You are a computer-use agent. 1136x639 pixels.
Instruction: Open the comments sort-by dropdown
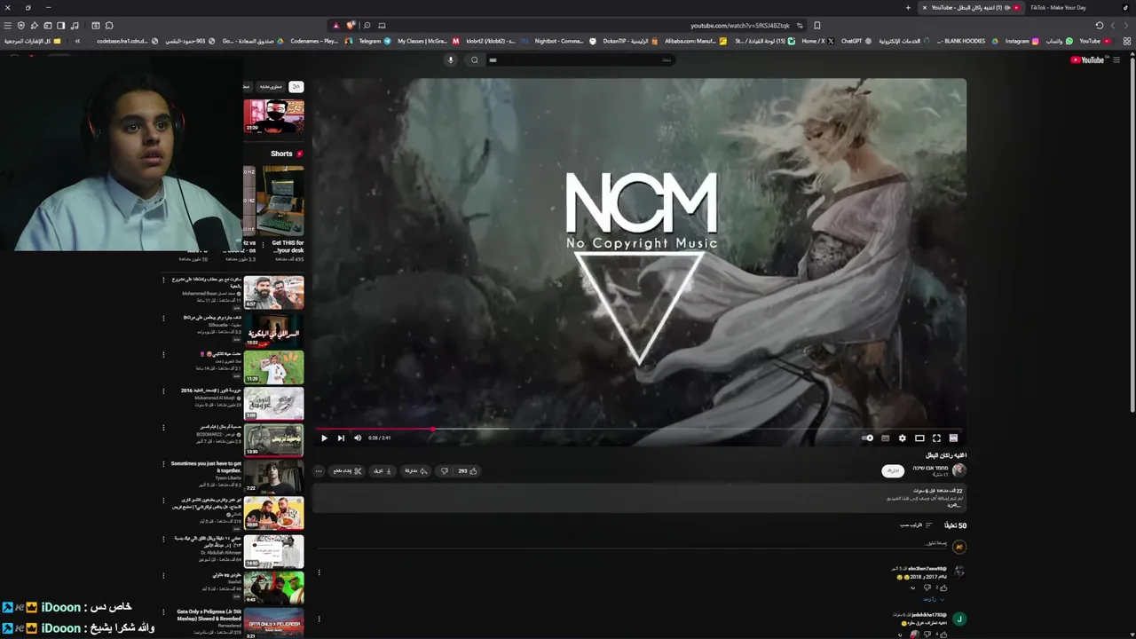click(915, 525)
